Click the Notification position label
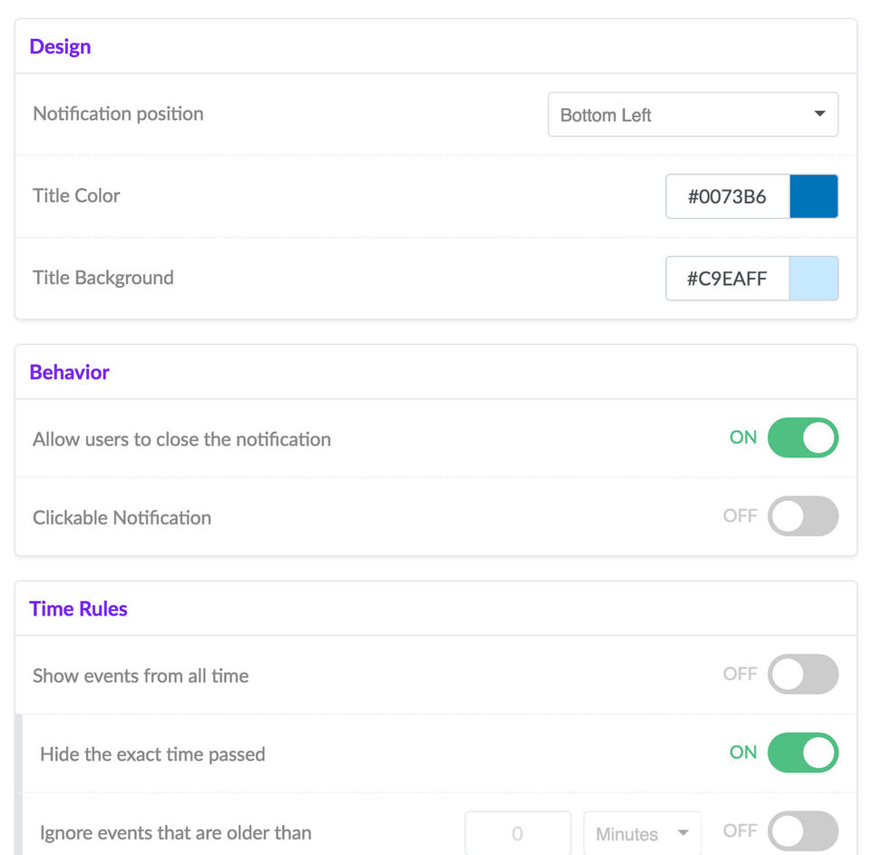871x855 pixels. 118,113
